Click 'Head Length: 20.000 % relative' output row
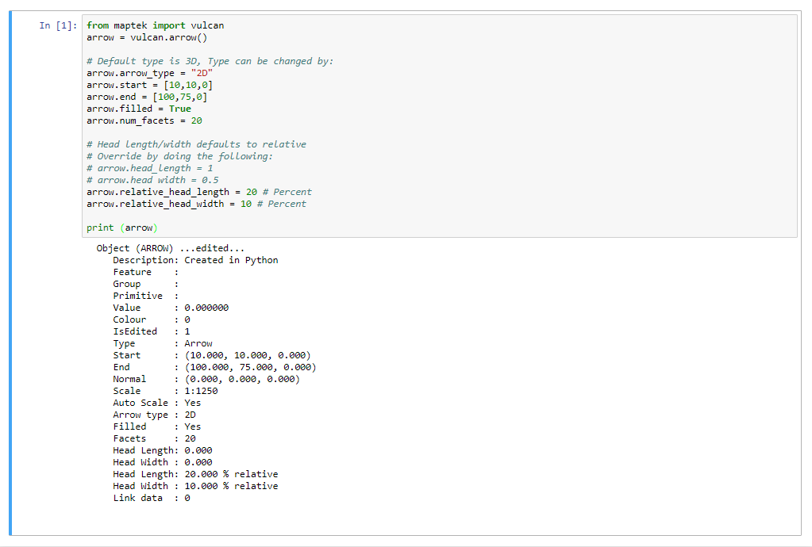812x547 pixels. coord(196,474)
